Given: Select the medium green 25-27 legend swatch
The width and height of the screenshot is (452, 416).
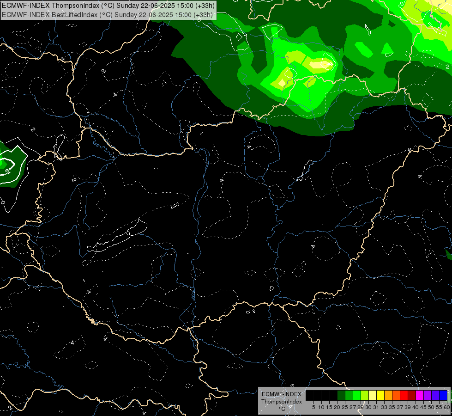Looking at the screenshot, I should coord(349,396).
